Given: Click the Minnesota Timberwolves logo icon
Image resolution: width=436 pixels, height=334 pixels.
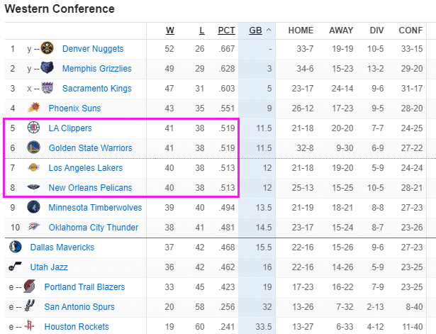Looking at the screenshot, I should tap(33, 208).
